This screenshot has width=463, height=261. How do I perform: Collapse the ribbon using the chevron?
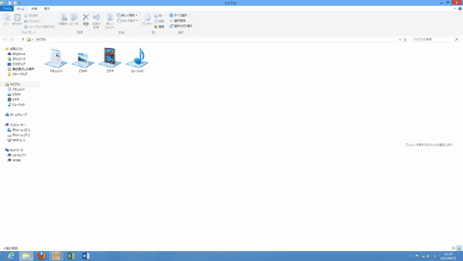tap(454, 9)
